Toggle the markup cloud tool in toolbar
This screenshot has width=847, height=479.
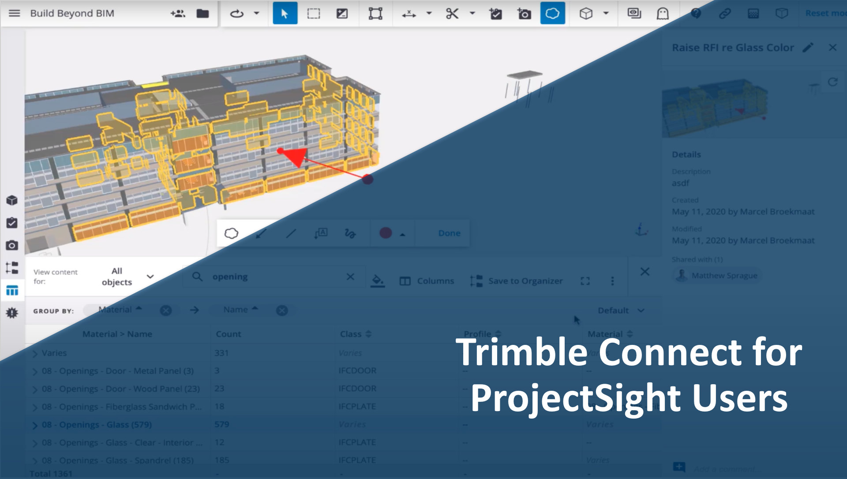553,13
